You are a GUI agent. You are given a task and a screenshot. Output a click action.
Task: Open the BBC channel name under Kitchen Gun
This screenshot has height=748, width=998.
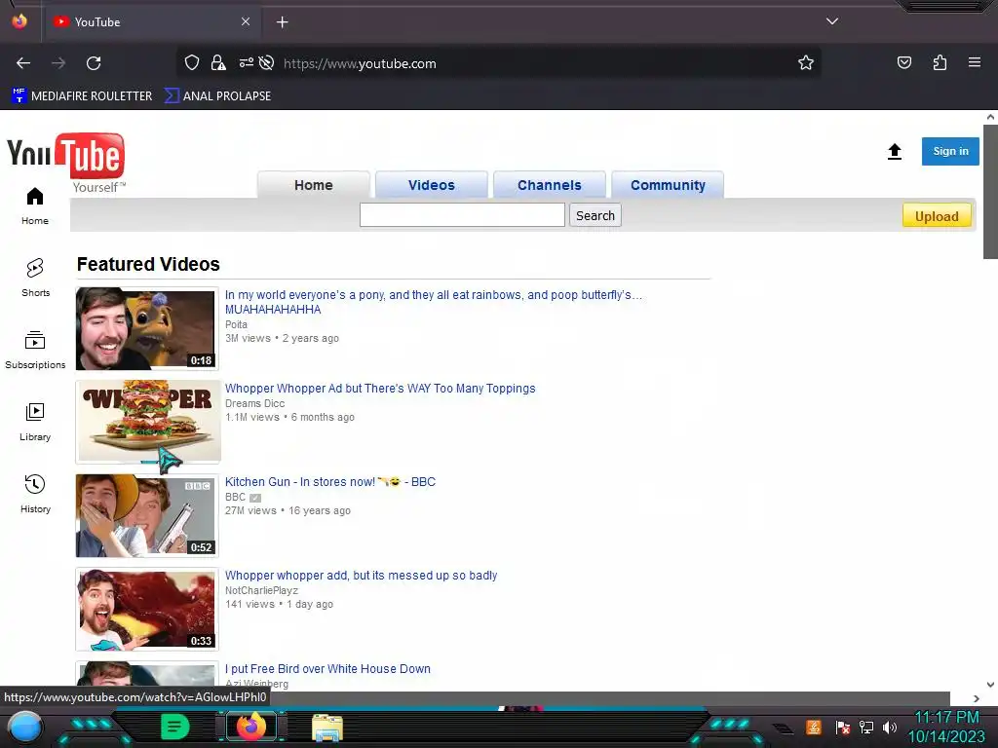pos(235,497)
